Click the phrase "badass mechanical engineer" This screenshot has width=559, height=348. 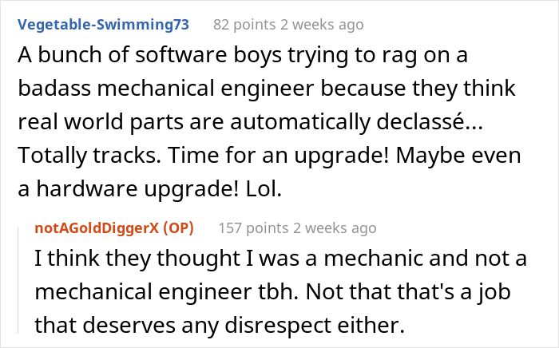166,89
